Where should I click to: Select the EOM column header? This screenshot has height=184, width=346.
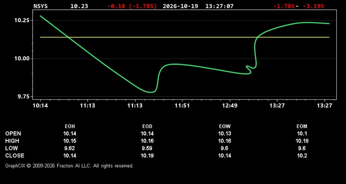pos(302,126)
